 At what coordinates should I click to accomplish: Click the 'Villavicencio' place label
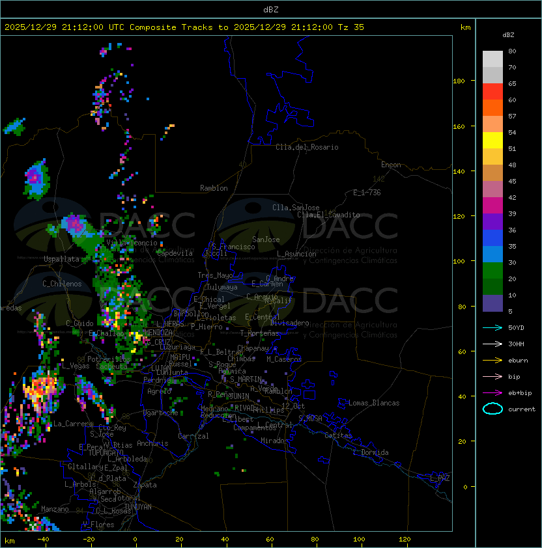(132, 243)
